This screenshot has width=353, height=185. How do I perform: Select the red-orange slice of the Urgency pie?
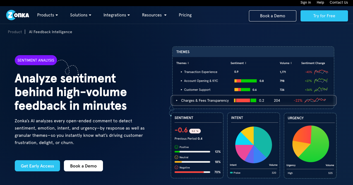point(303,135)
